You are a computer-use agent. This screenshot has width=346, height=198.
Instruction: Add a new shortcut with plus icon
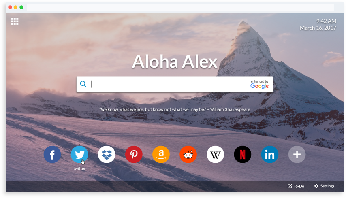pyautogui.click(x=297, y=154)
